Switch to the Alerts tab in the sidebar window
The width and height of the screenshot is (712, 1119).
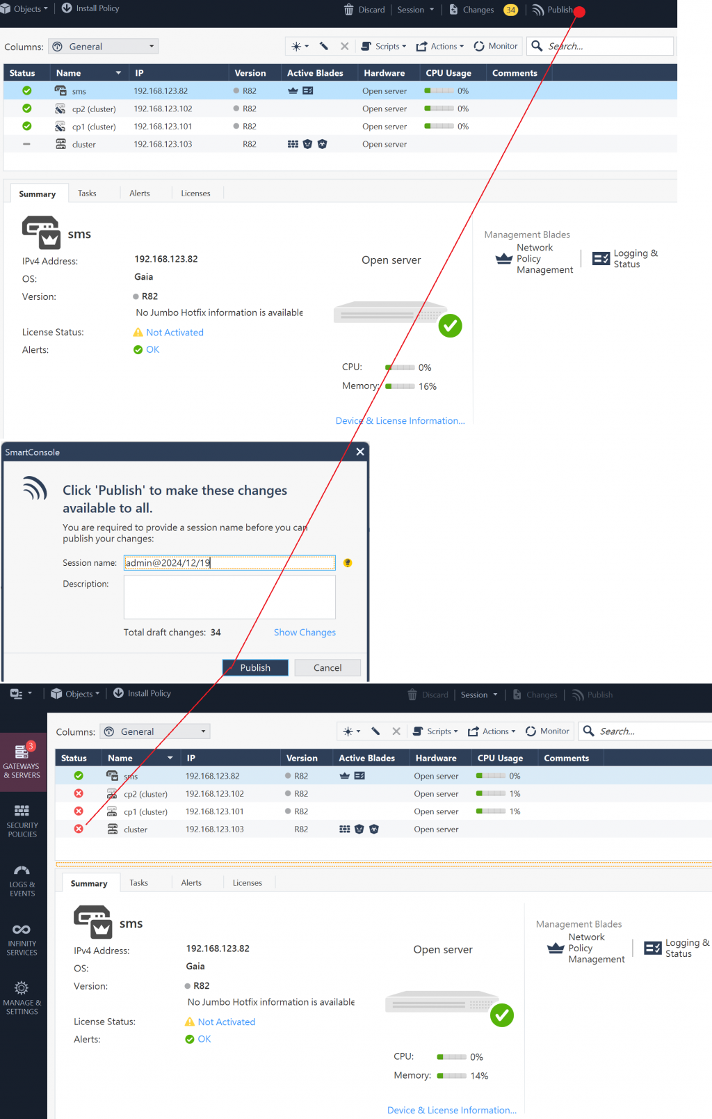191,883
